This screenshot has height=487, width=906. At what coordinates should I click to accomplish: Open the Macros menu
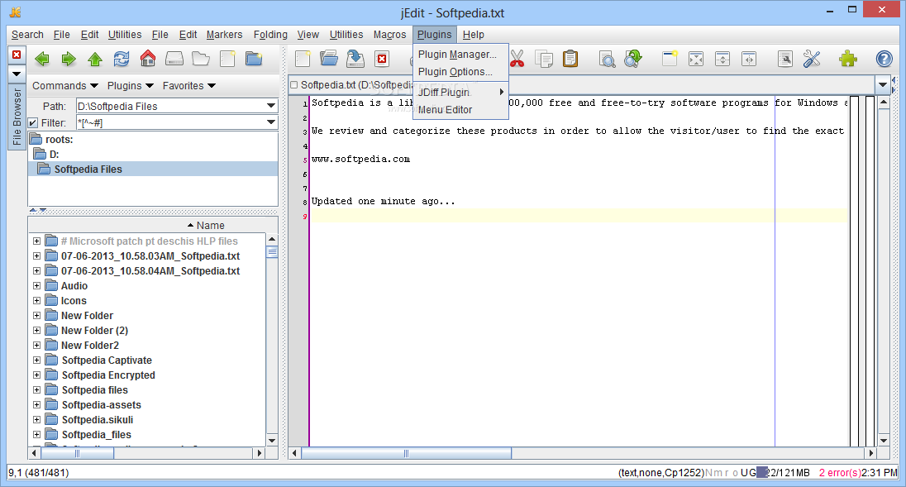point(389,35)
